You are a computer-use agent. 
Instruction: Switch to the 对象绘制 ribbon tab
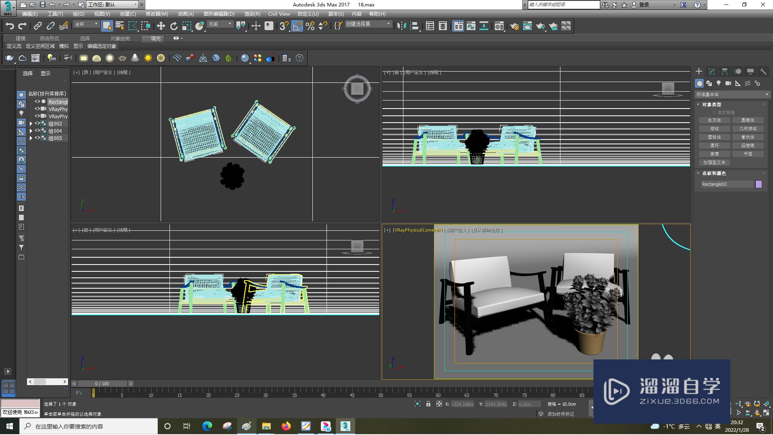tap(120, 38)
